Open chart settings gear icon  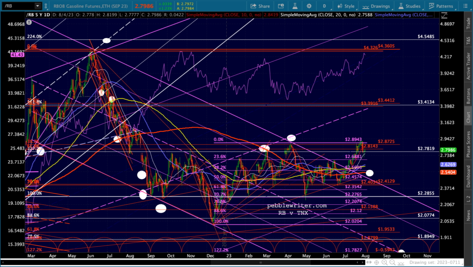point(309,6)
